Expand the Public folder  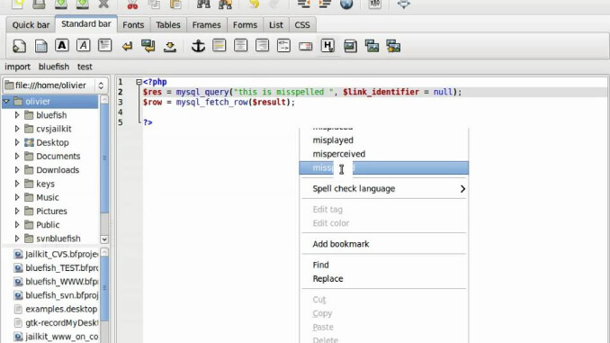(17, 225)
